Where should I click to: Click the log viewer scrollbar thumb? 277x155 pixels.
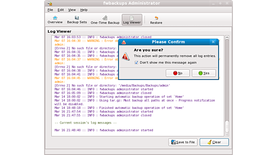[x=227, y=126]
